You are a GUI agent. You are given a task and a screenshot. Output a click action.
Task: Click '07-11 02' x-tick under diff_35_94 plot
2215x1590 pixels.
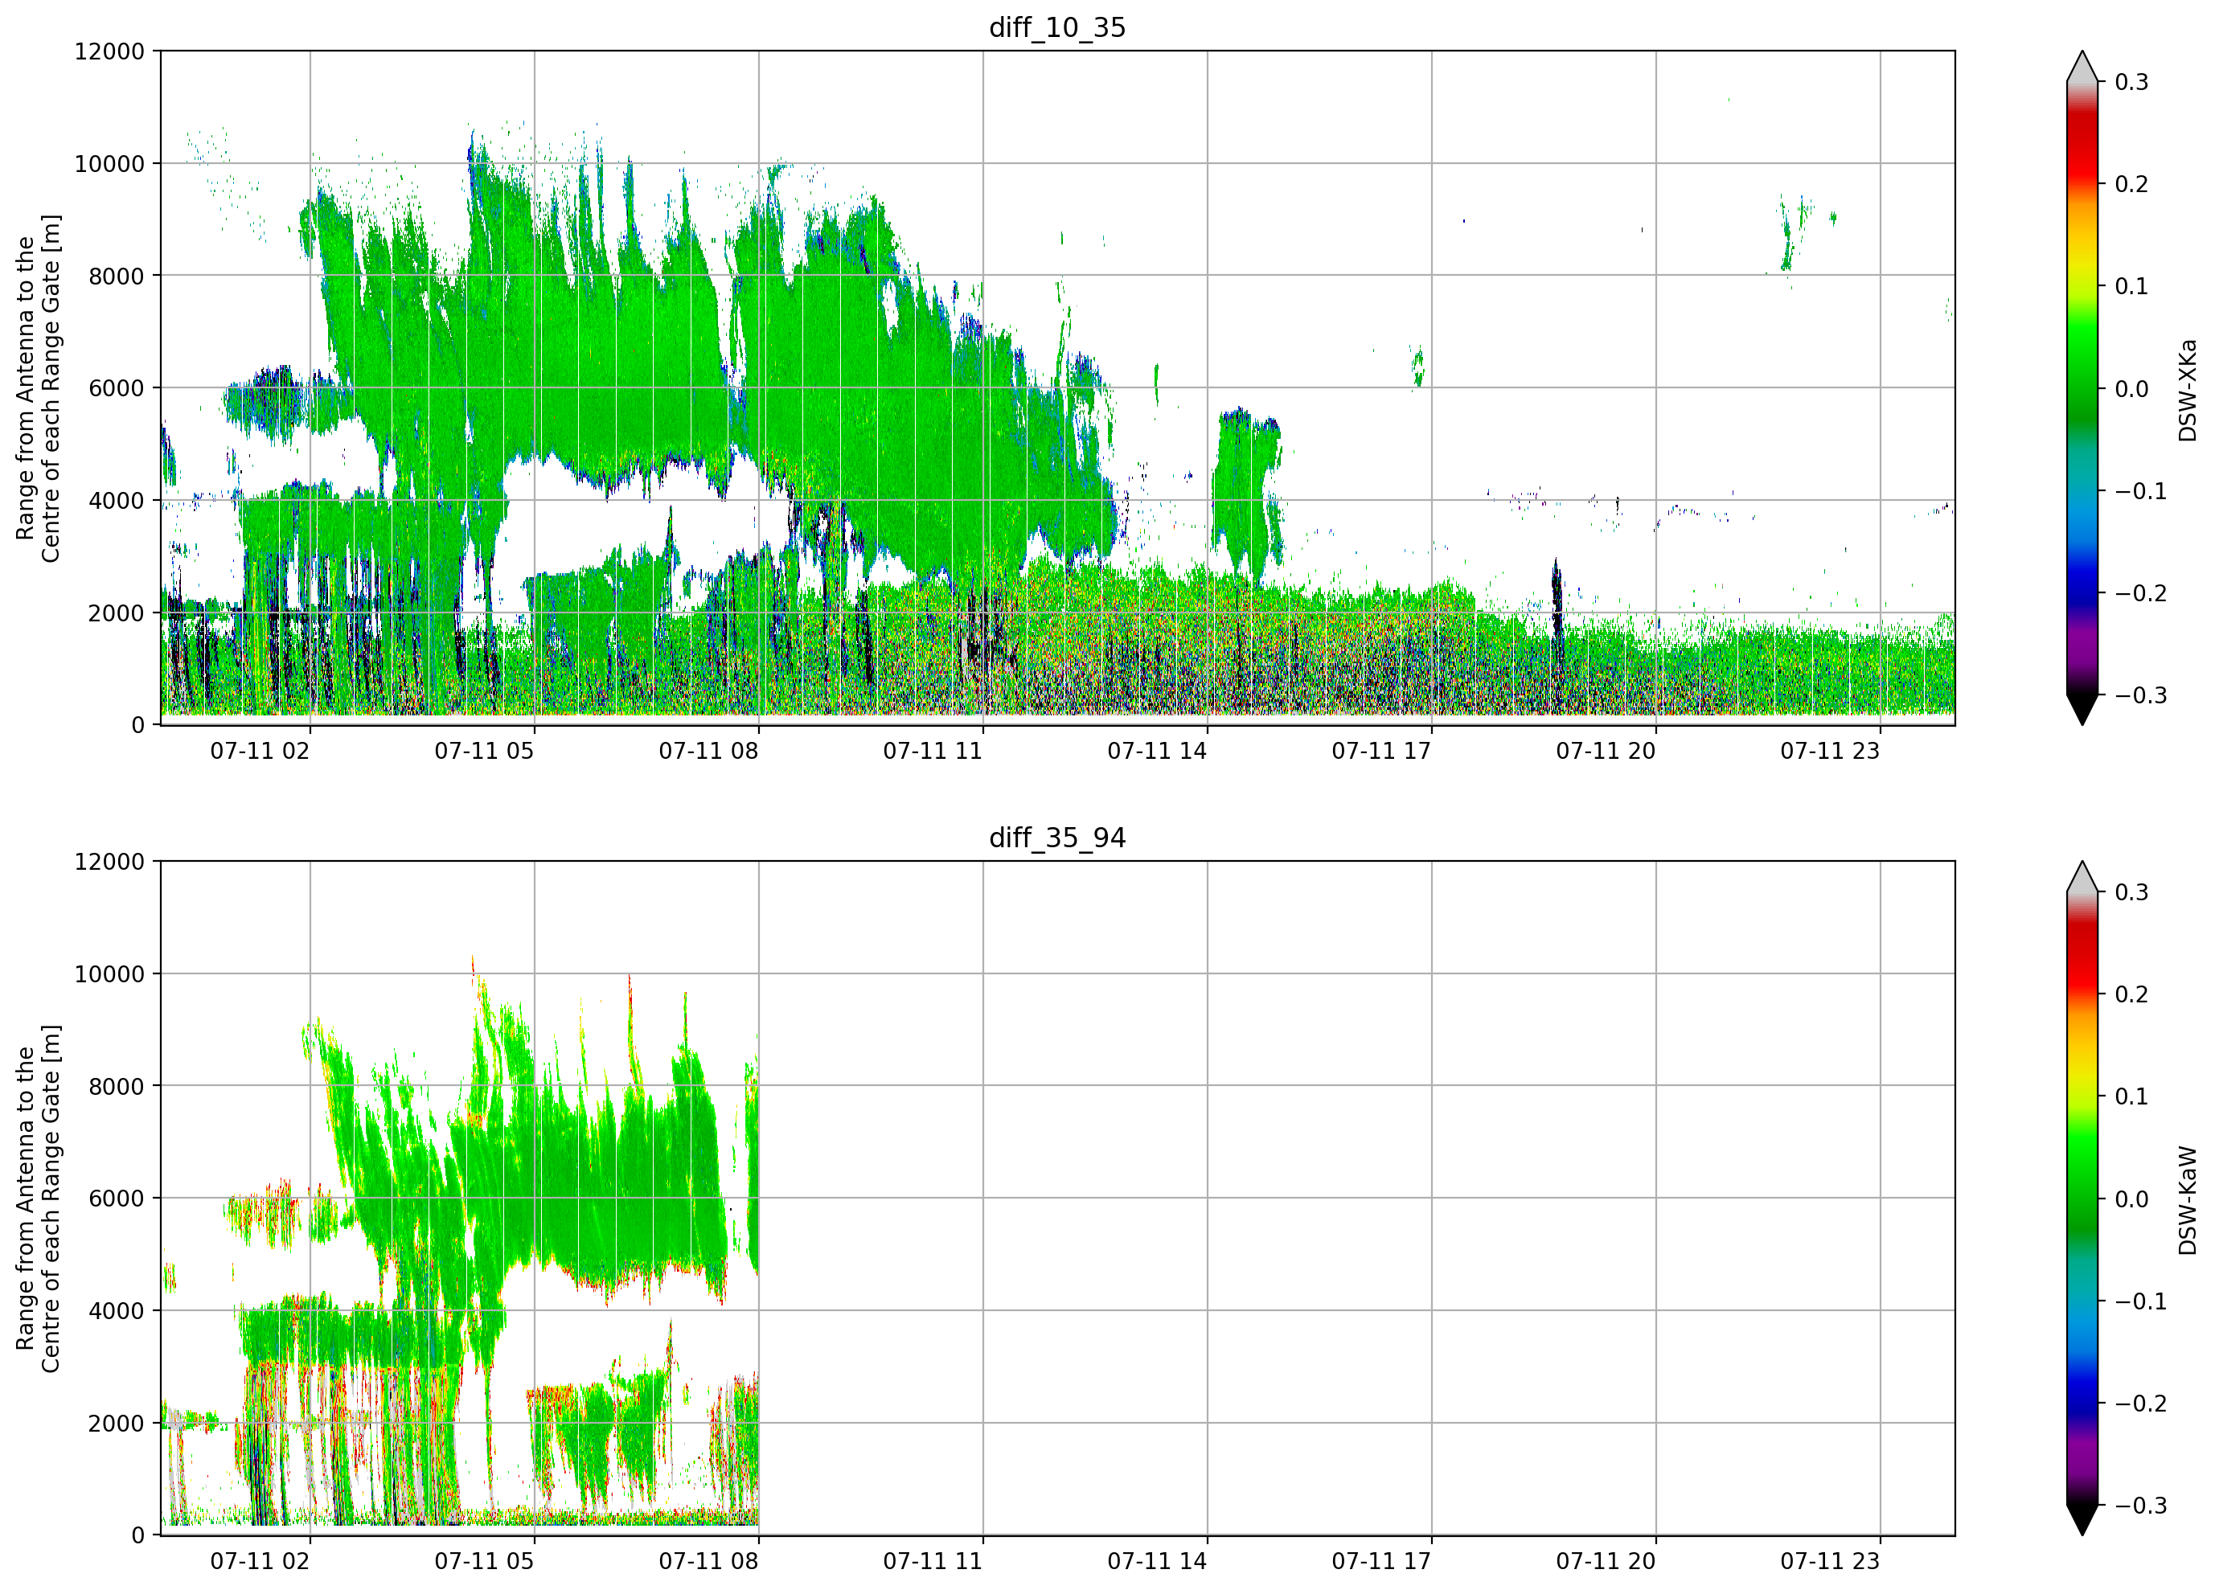tap(260, 1562)
